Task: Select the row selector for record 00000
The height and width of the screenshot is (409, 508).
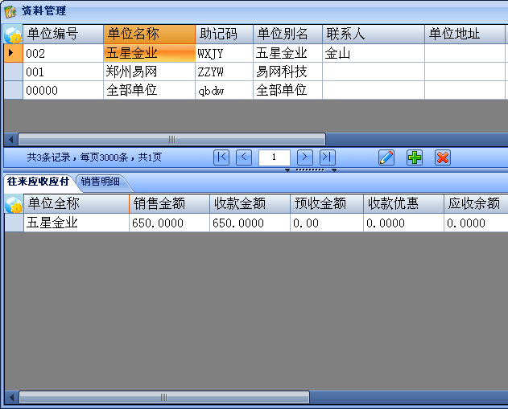Action: [13, 90]
